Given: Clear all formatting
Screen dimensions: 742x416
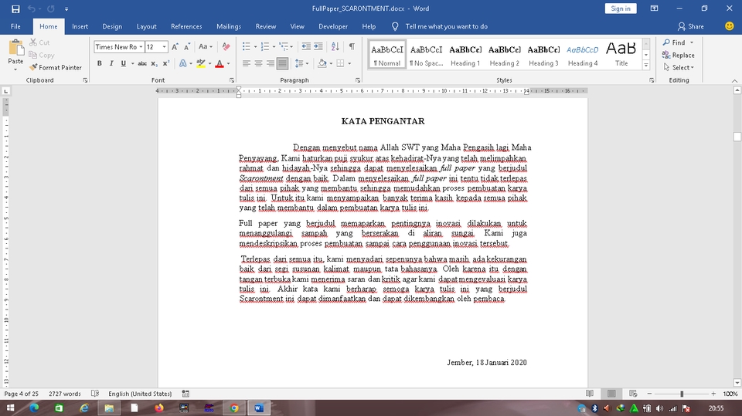Looking at the screenshot, I should (x=226, y=47).
